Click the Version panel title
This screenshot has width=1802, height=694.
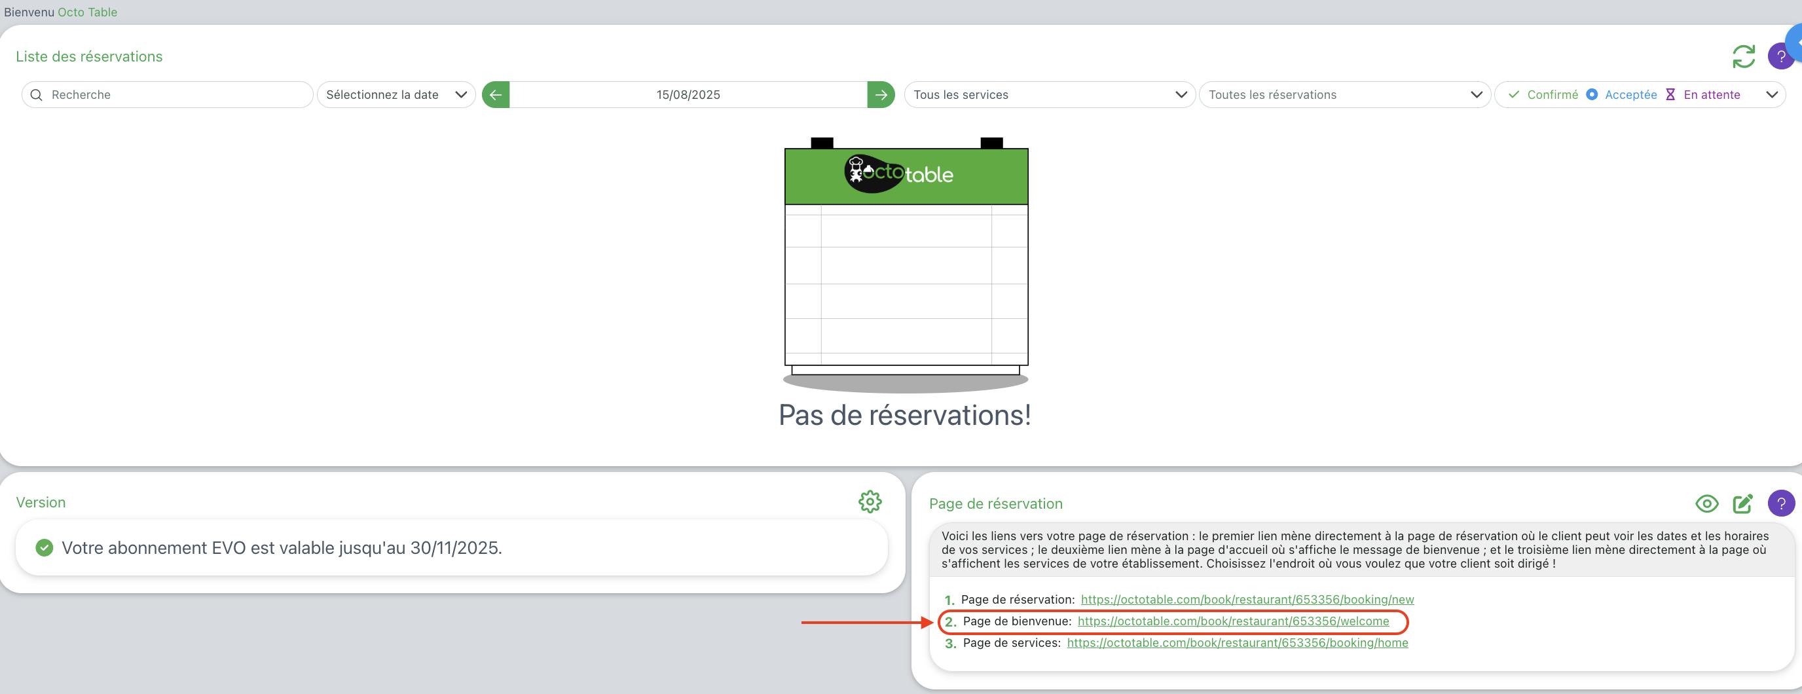(41, 502)
